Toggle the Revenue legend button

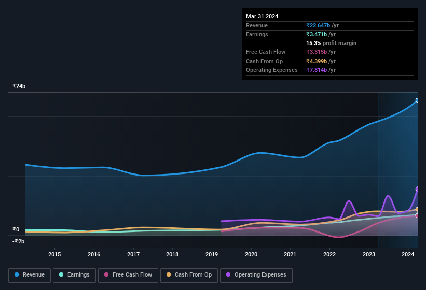30,275
